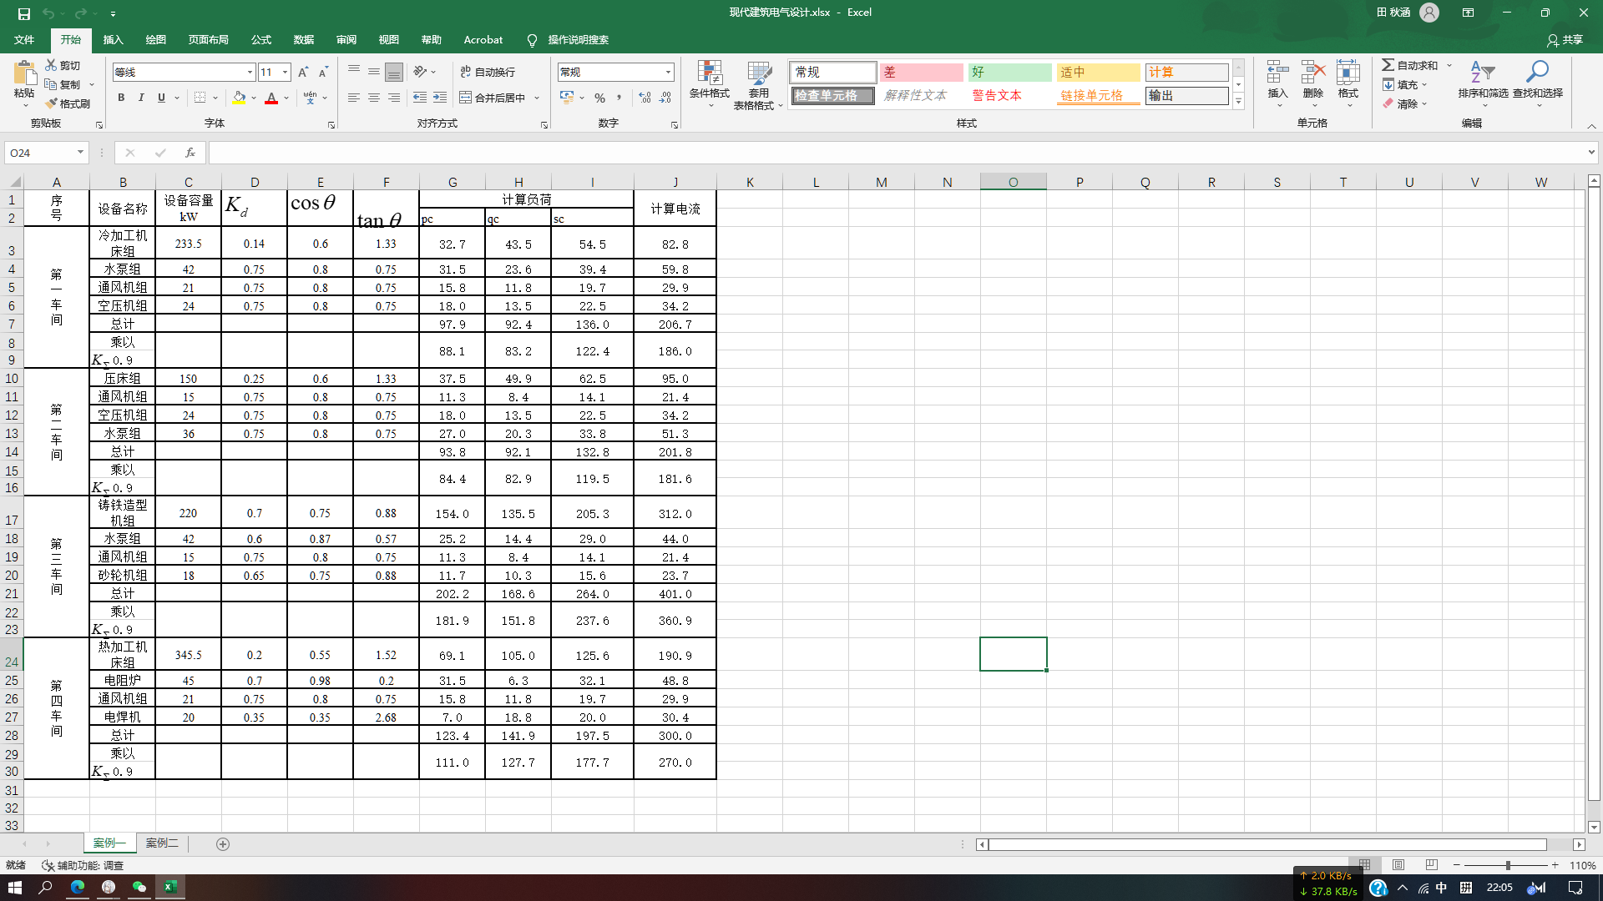
Task: Toggle wrap text (自动换行)
Action: tap(488, 72)
